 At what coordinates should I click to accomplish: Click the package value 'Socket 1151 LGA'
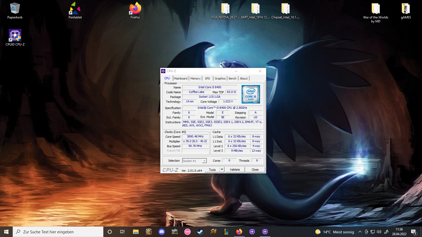coord(210,97)
